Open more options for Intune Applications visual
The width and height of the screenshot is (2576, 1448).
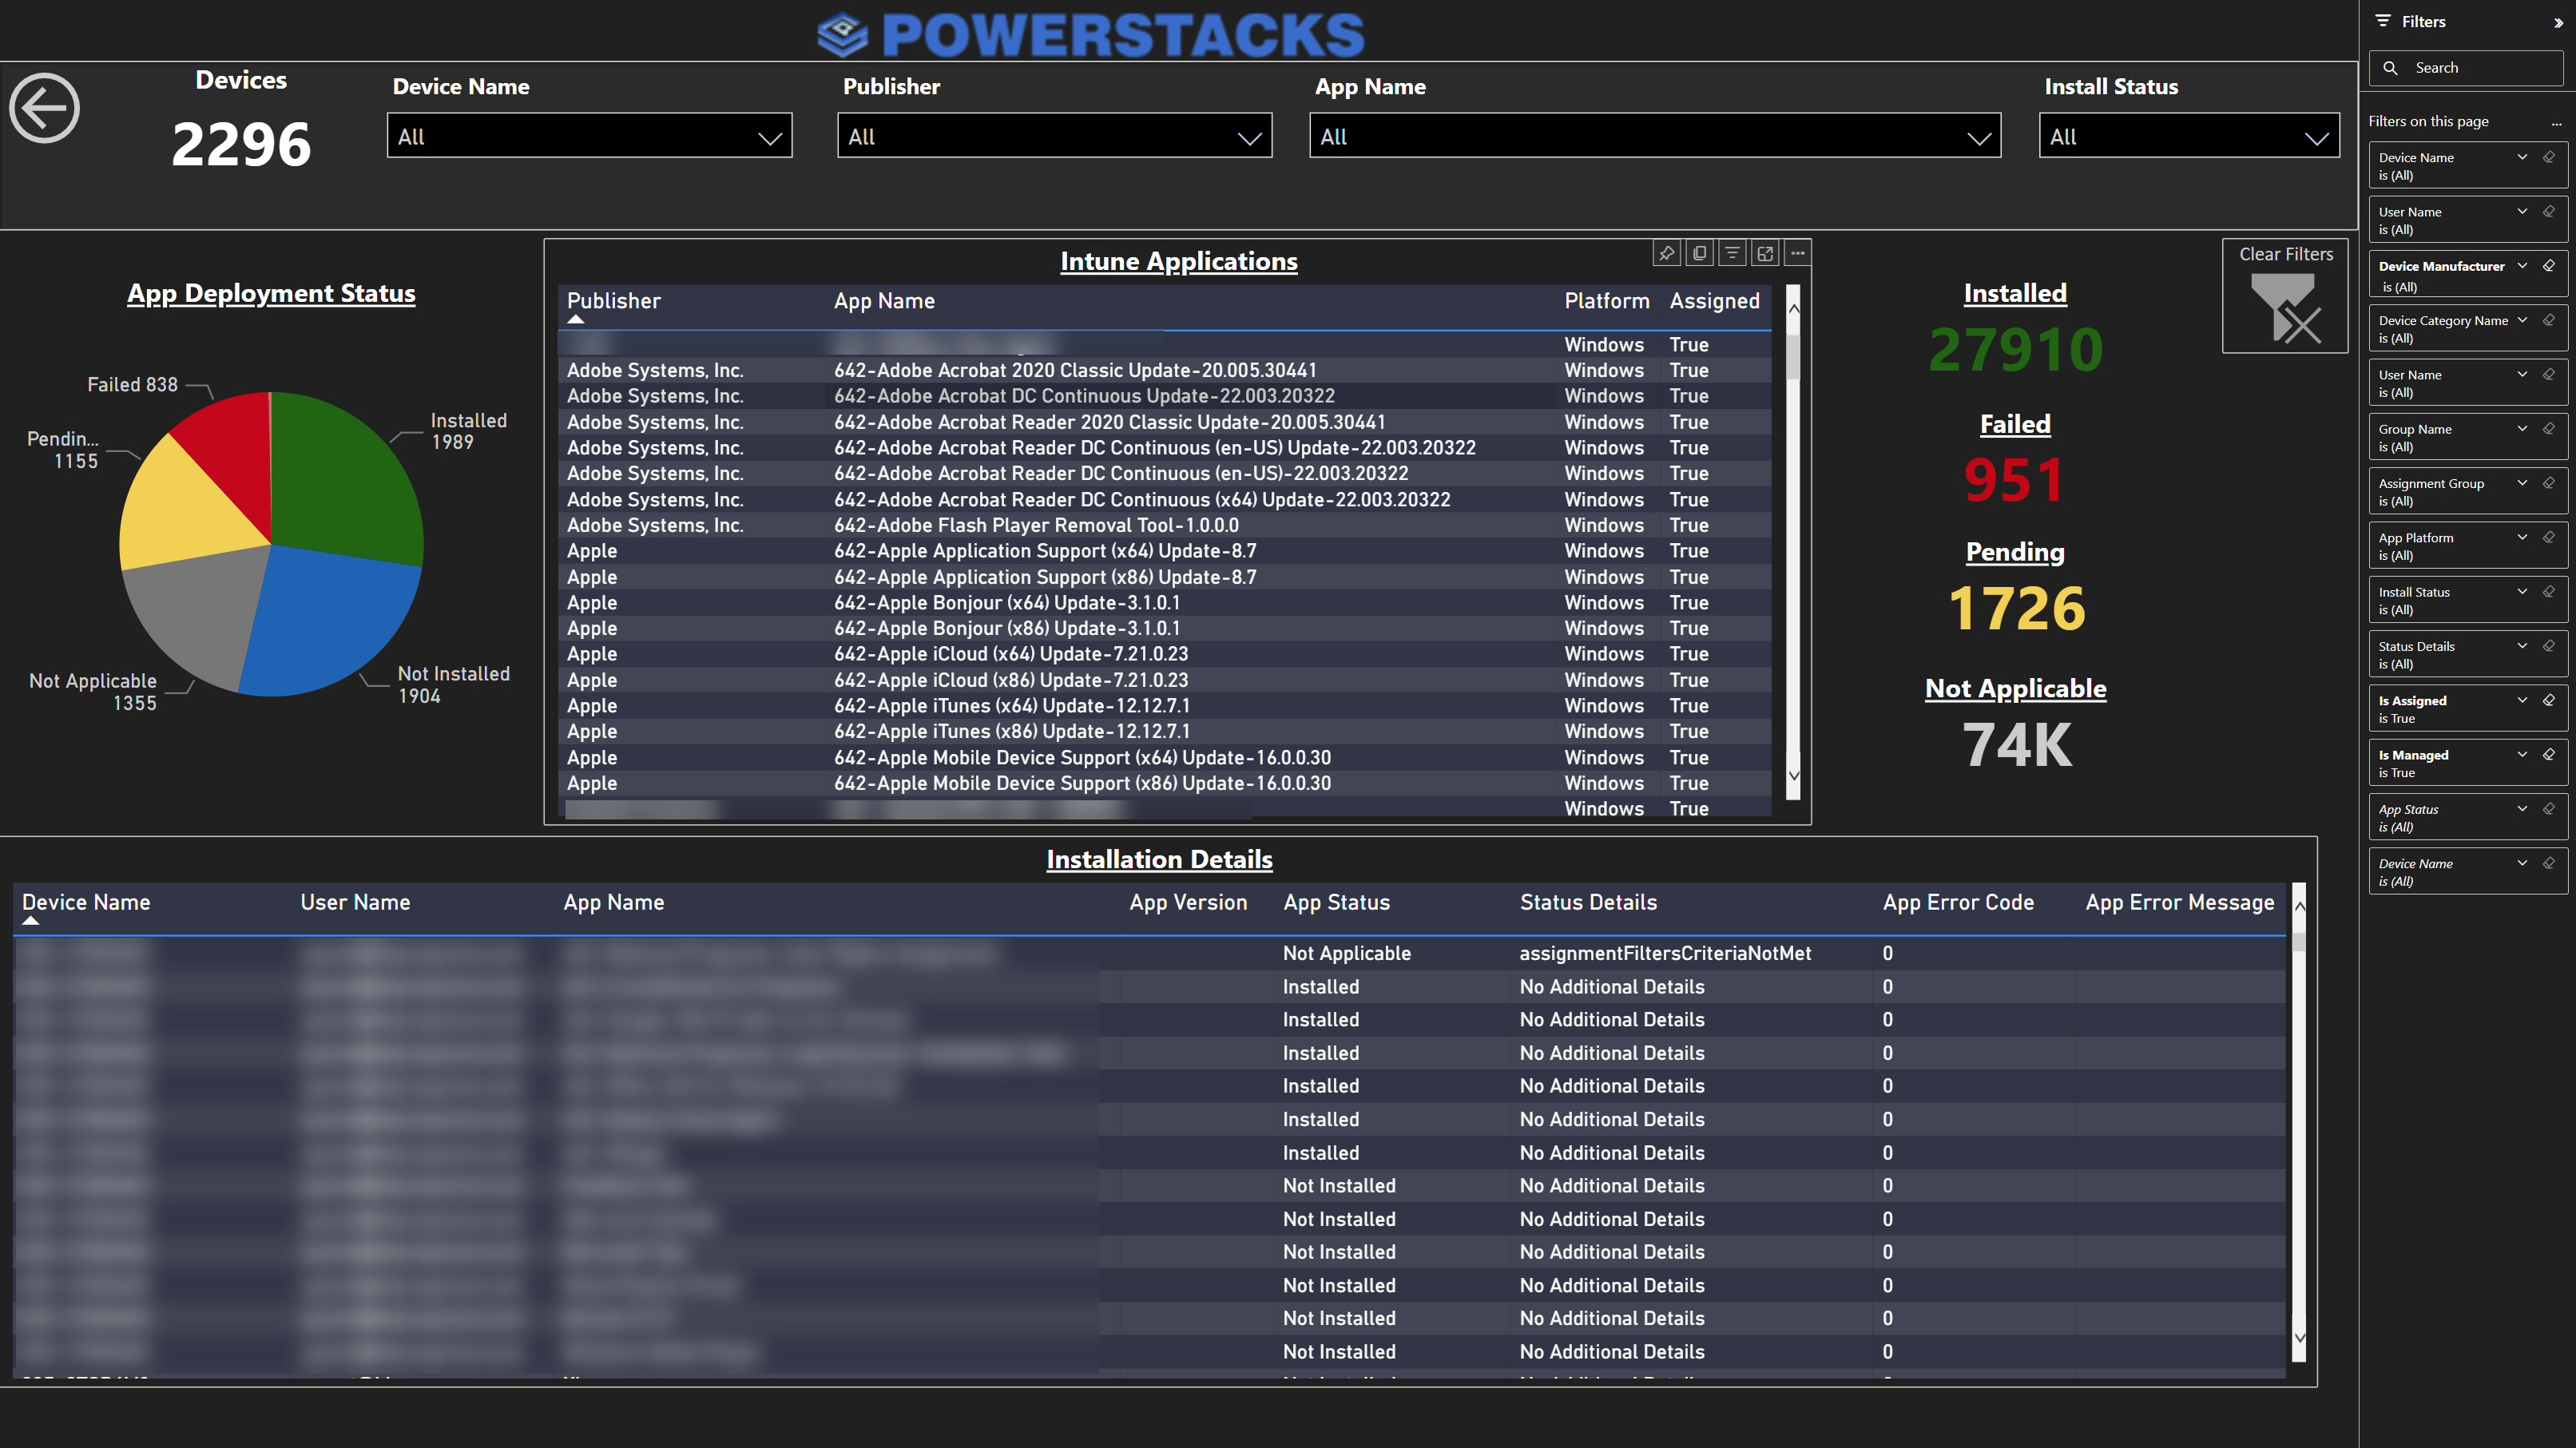(1798, 253)
